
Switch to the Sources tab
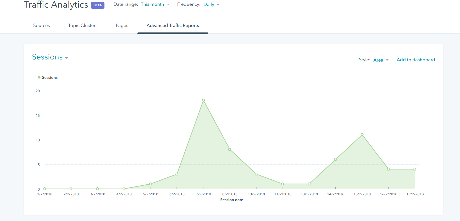click(41, 25)
